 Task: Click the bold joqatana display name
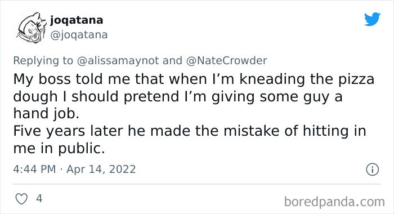77,20
